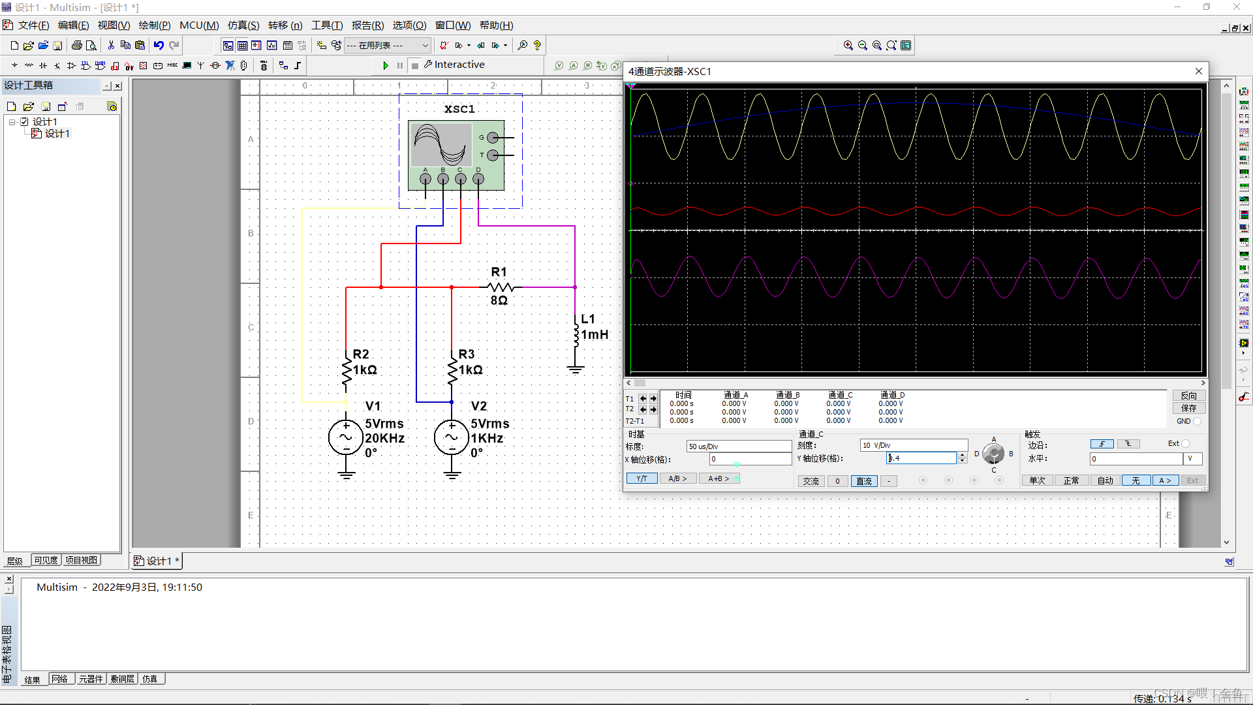Click the Zoom in magnifier icon
The image size is (1253, 705).
pos(848,46)
